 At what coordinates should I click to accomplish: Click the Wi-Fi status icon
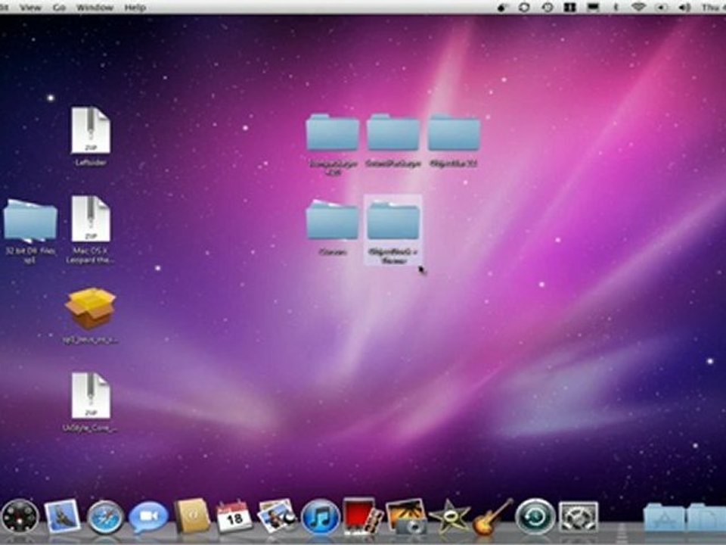(x=638, y=7)
